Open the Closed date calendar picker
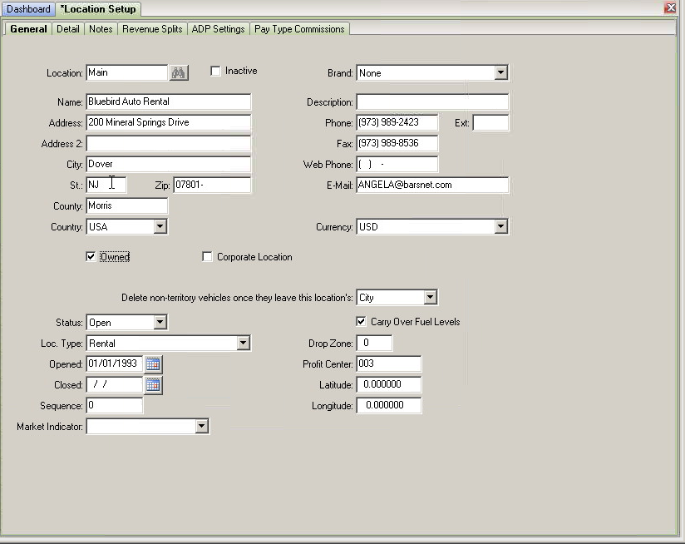The width and height of the screenshot is (685, 544). (x=153, y=385)
